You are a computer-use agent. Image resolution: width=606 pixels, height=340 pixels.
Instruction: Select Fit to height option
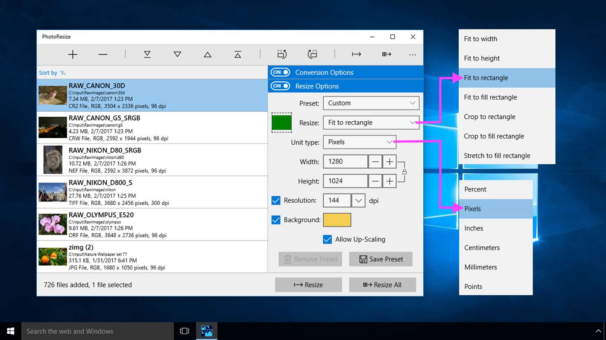(507, 58)
